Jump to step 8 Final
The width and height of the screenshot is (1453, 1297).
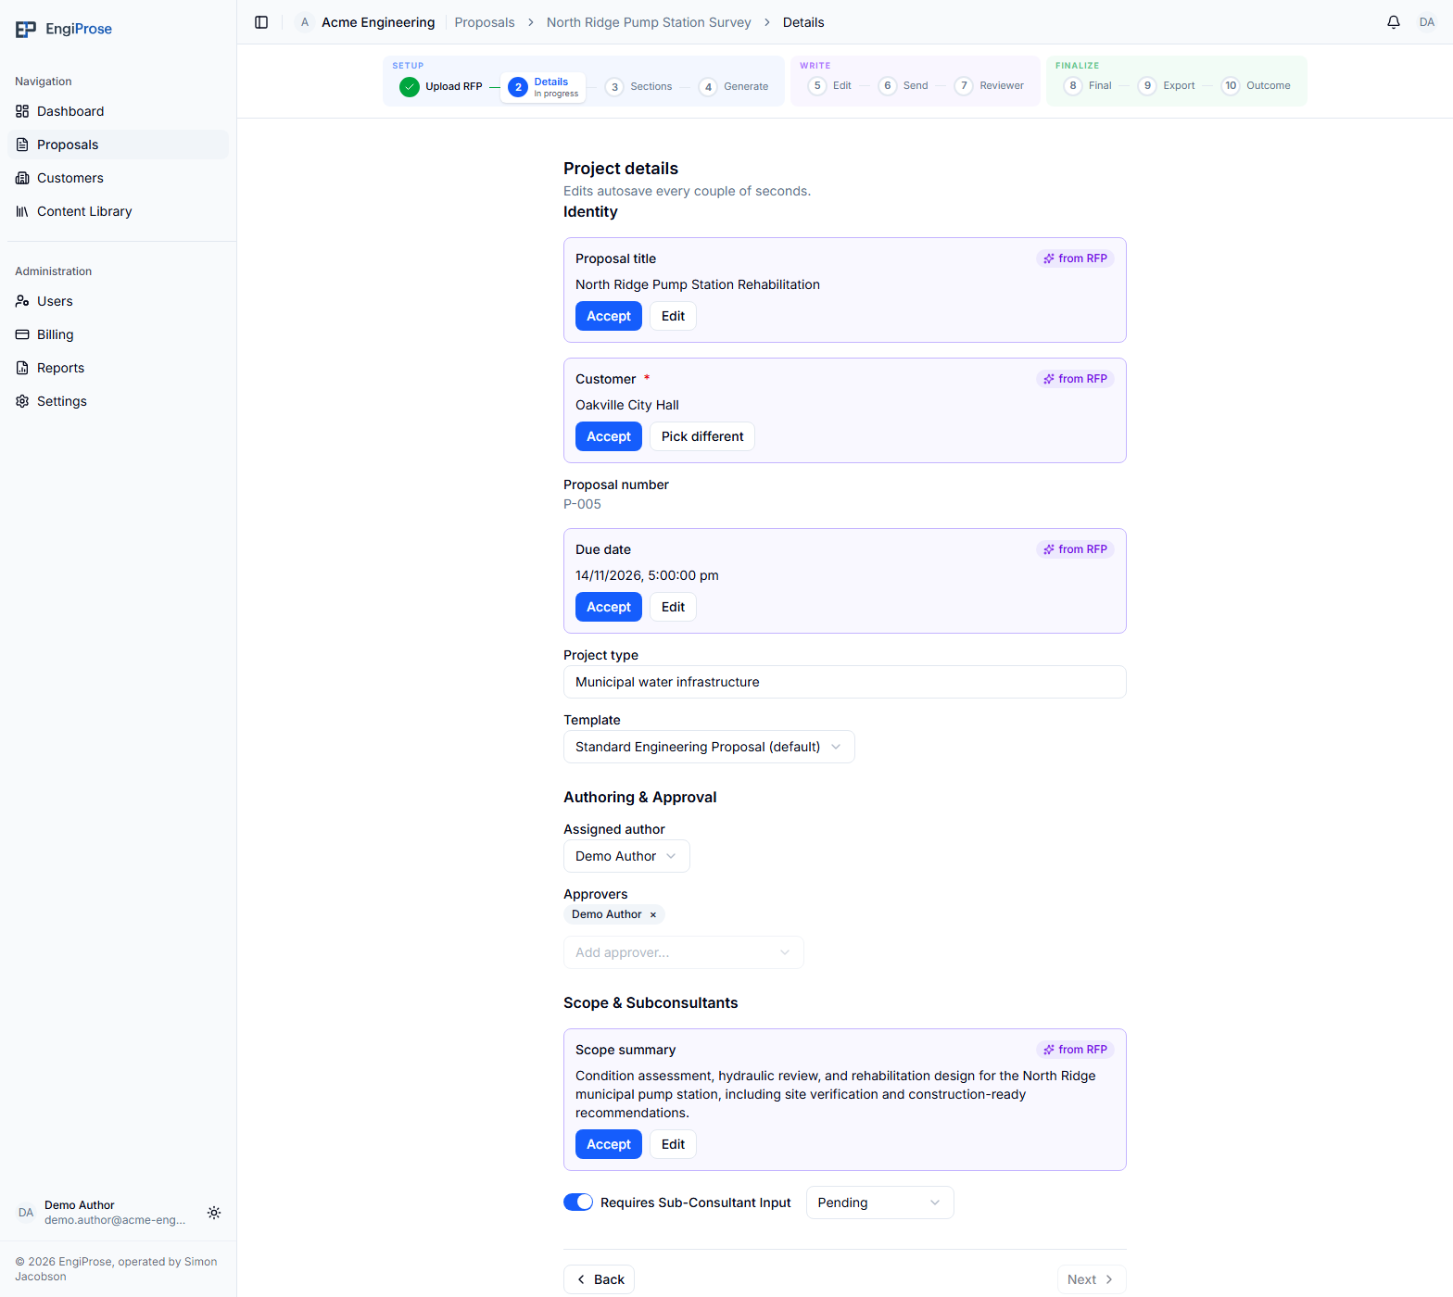(1088, 86)
